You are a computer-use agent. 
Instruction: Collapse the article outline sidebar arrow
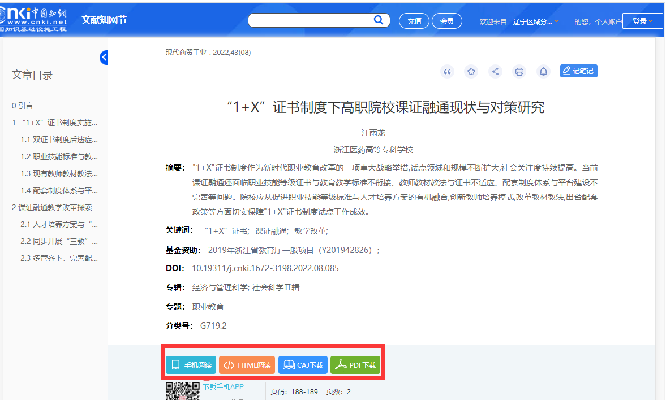click(104, 57)
